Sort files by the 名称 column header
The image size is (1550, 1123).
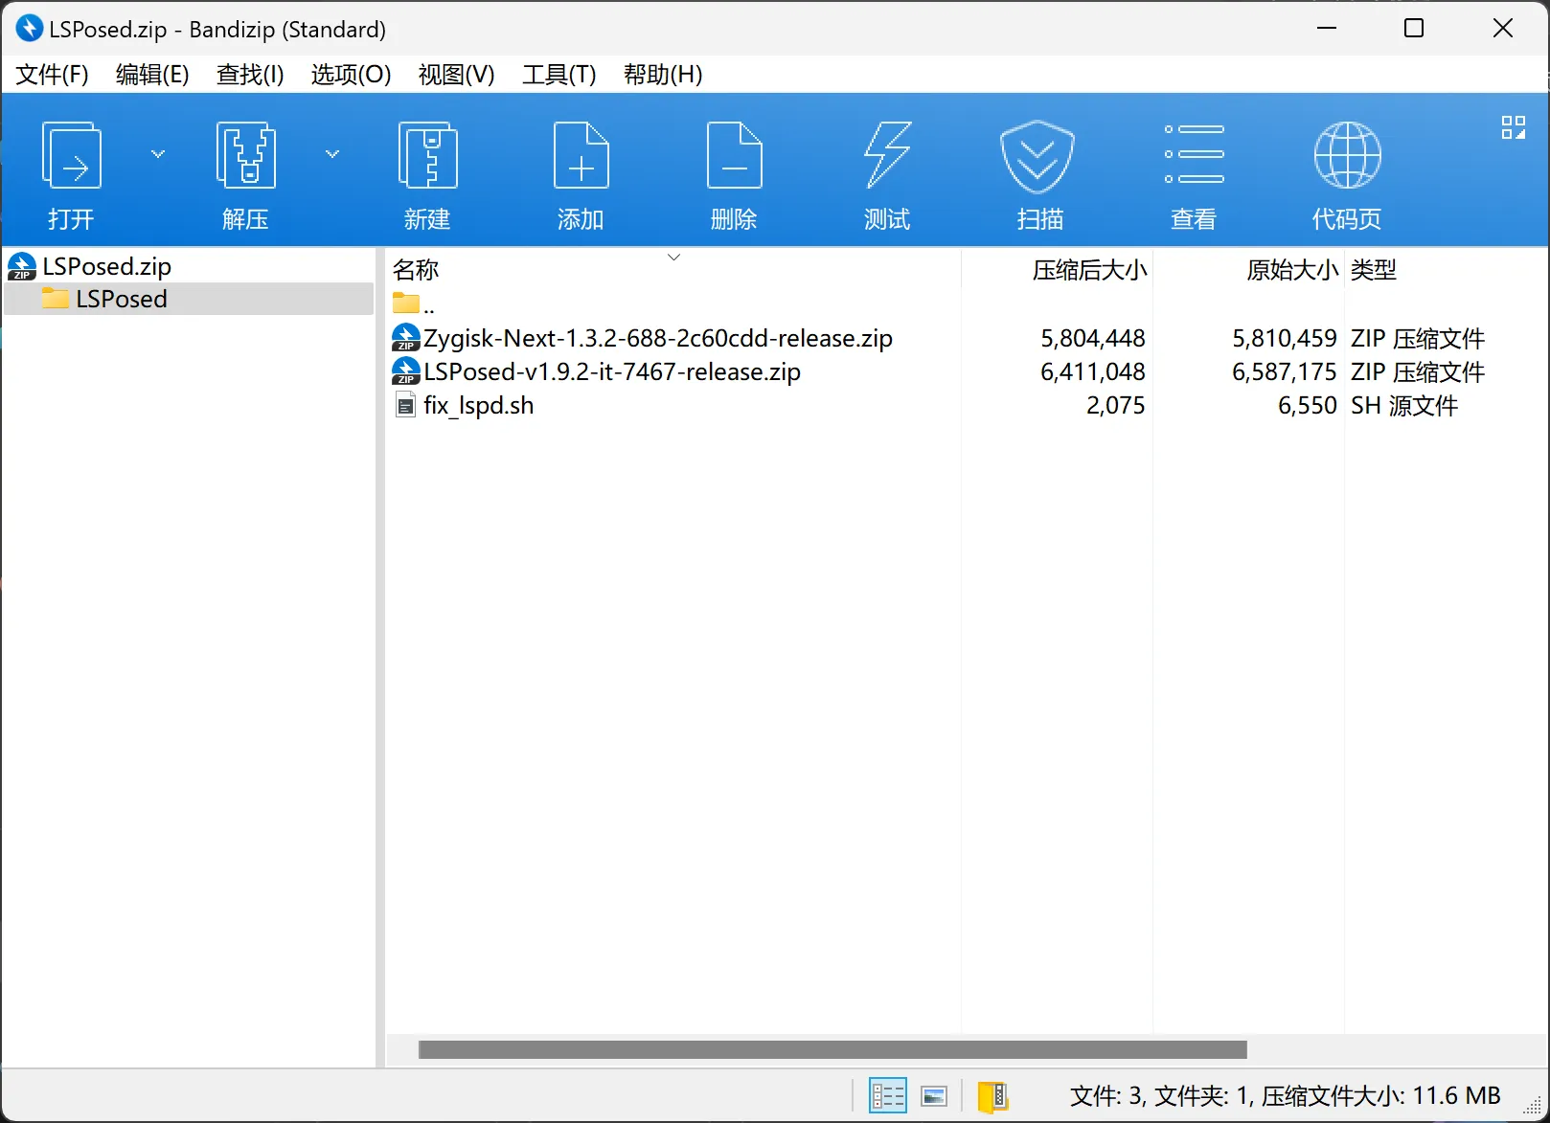tap(416, 270)
